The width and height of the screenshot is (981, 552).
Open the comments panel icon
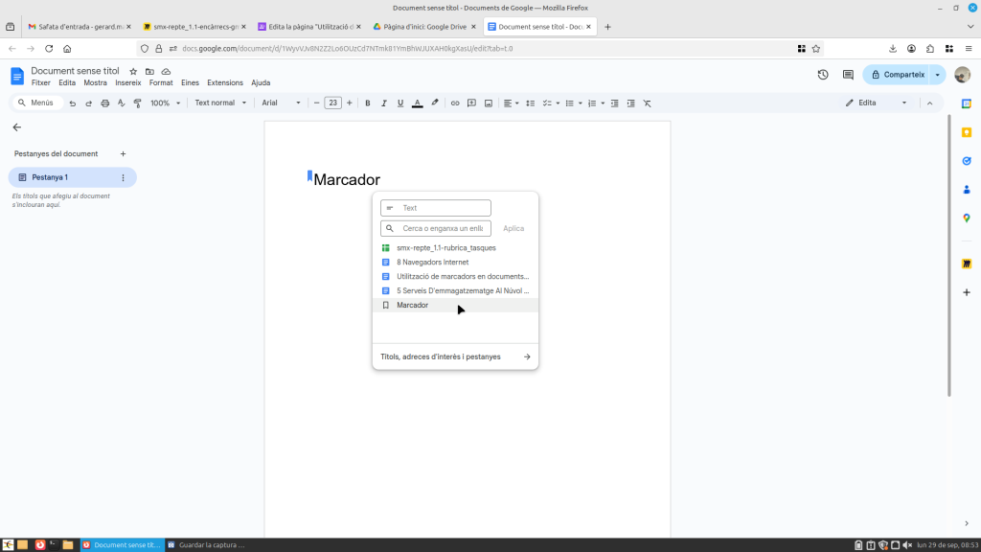coord(848,75)
